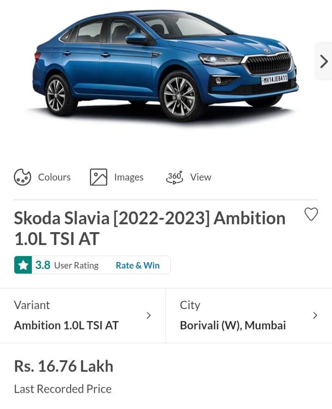The width and height of the screenshot is (332, 409).
Task: Change city from Borivali (W), Mumbai
Action: (x=249, y=316)
